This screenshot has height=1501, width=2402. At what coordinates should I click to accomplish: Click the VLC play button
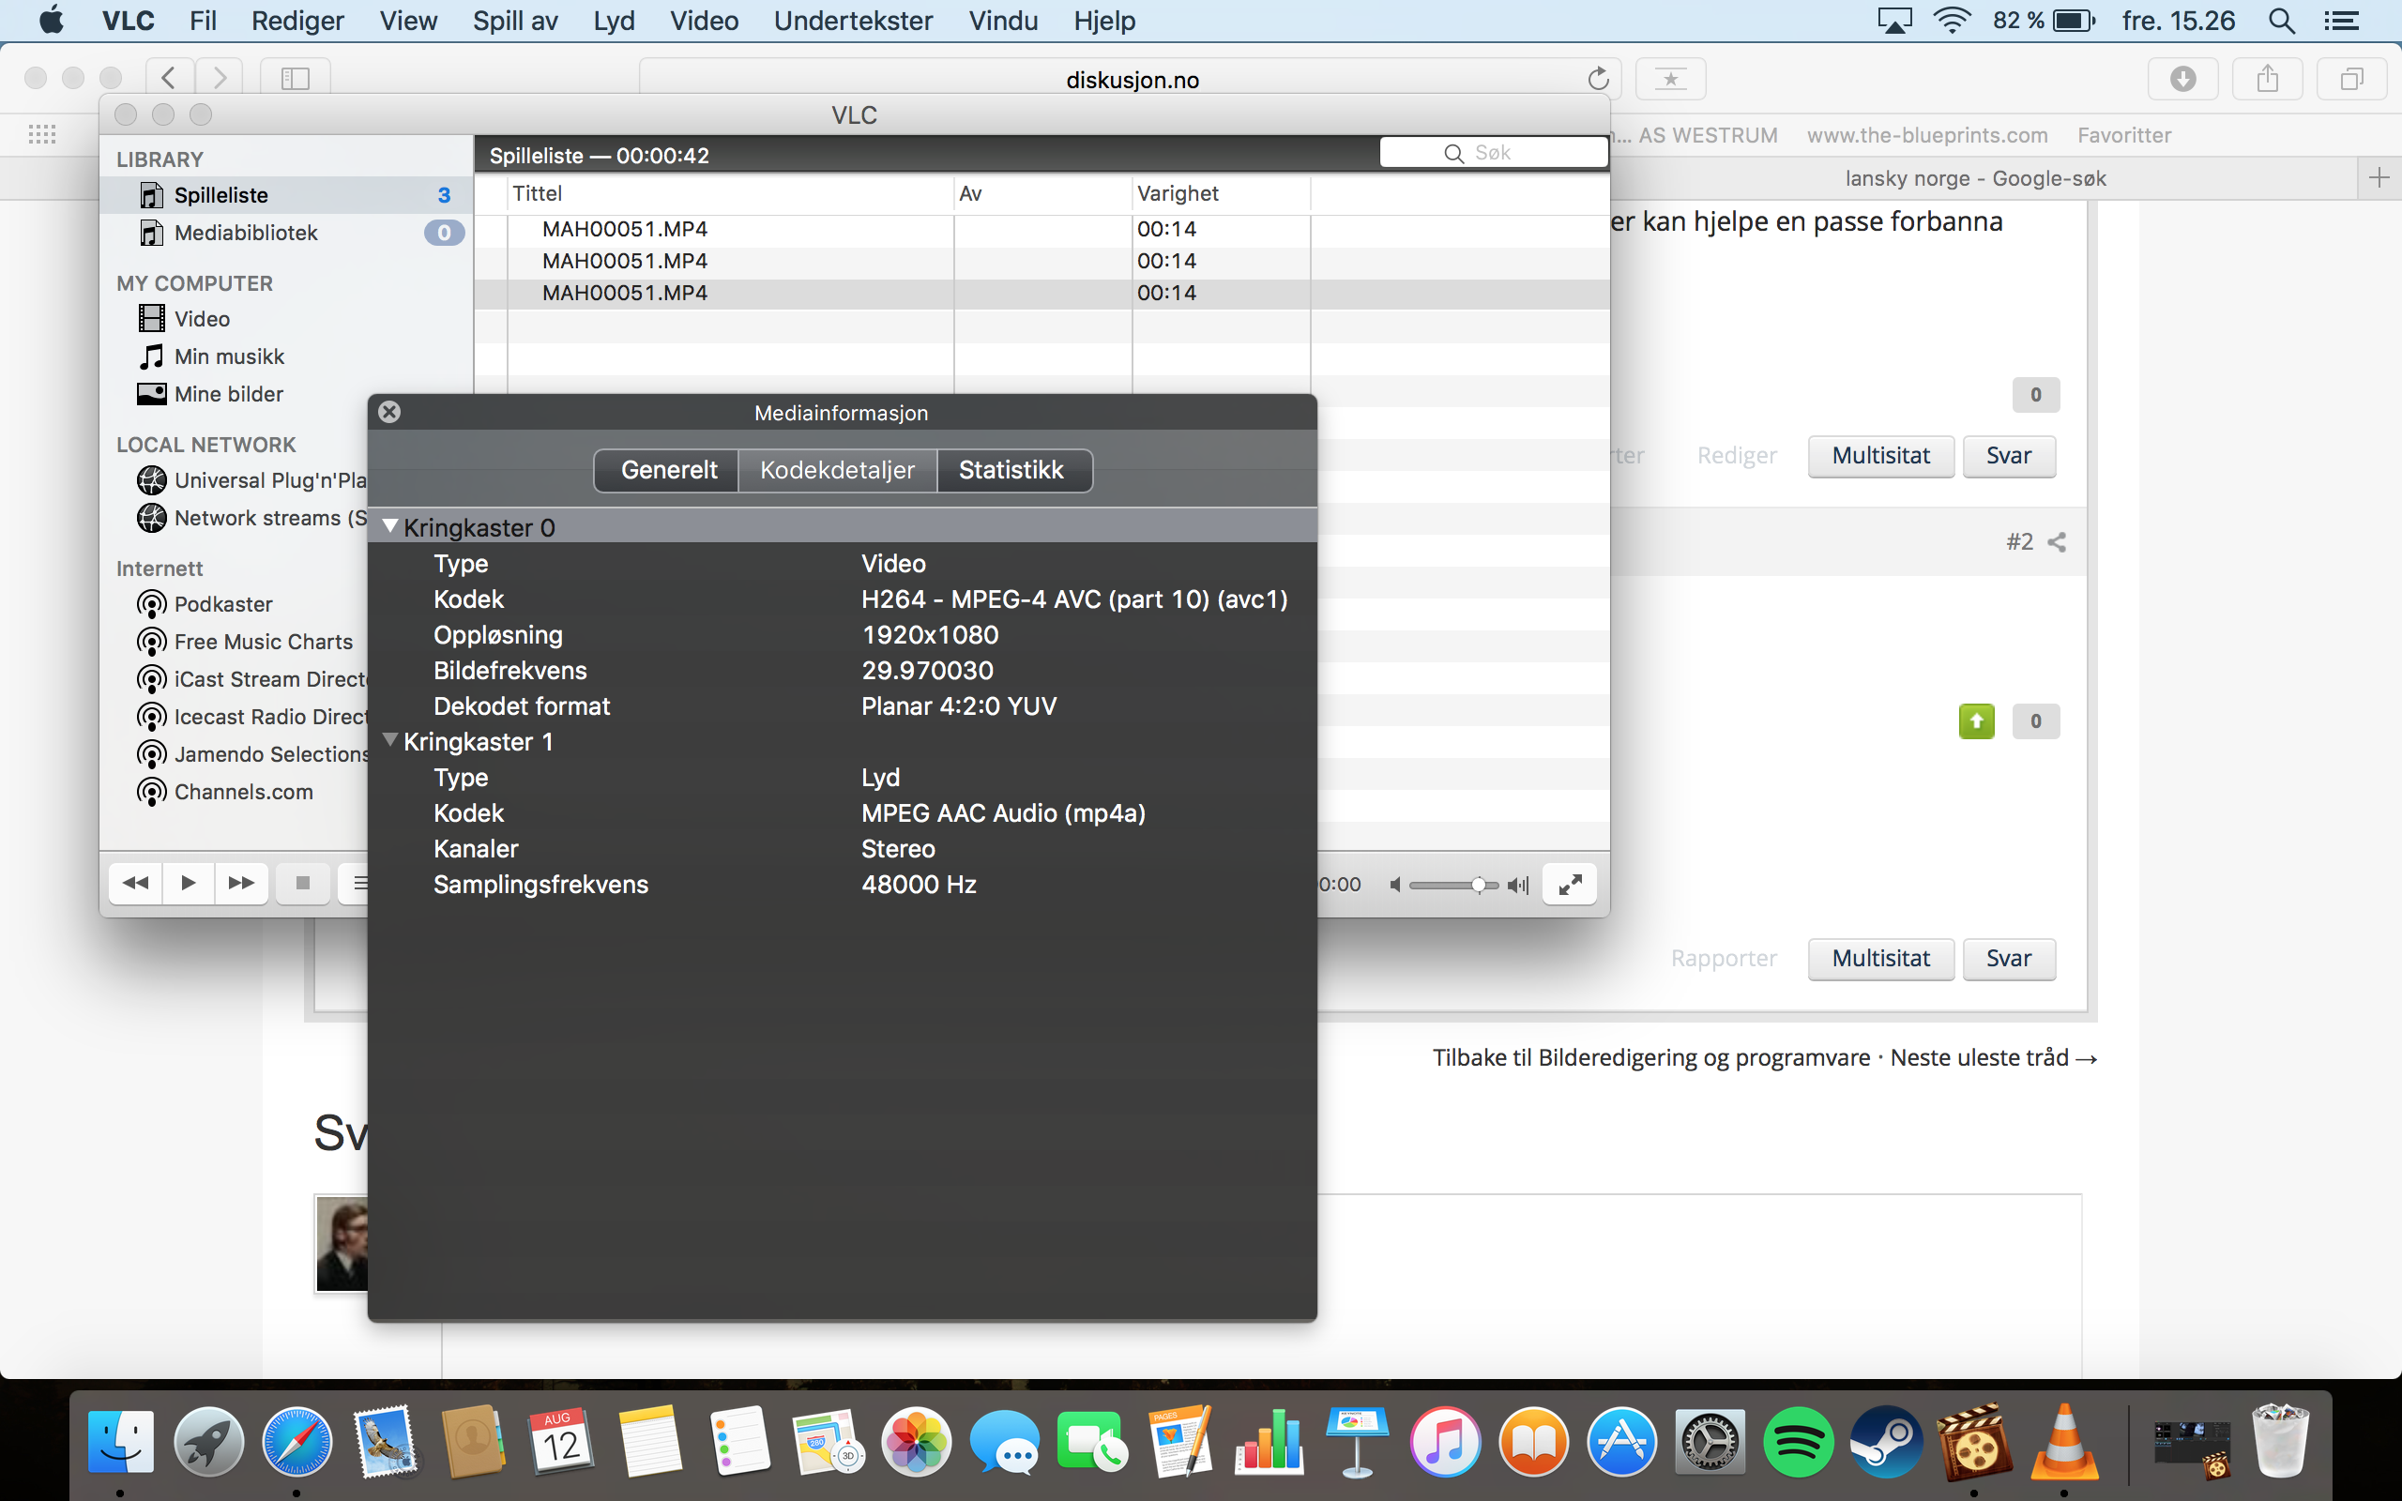coord(189,884)
